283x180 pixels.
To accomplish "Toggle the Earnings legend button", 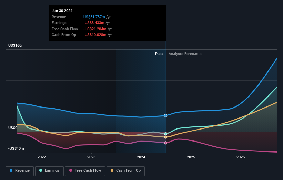I will tap(49, 171).
